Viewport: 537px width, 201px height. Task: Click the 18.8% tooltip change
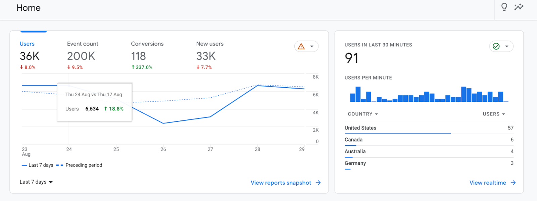click(114, 109)
